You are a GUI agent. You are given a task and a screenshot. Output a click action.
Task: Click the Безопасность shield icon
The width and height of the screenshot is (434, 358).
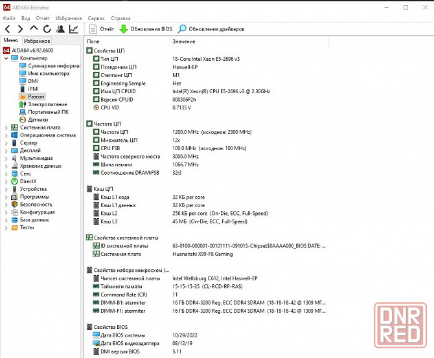point(14,205)
